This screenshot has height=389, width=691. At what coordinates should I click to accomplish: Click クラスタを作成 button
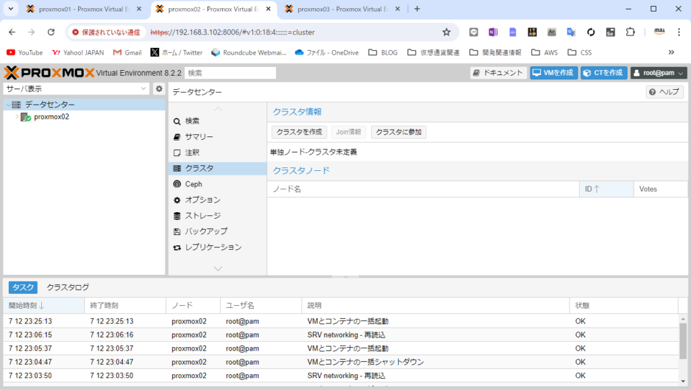[299, 132]
